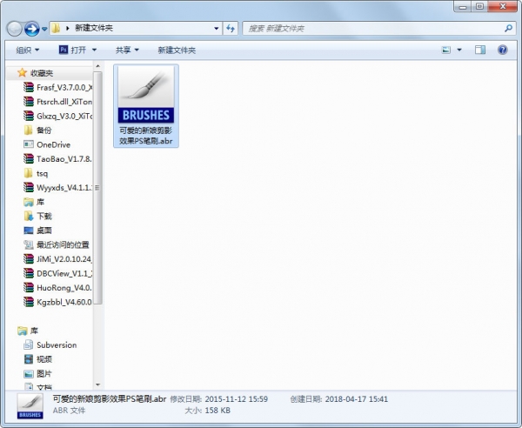Click the refresh button beside address bar
The image size is (522, 428).
[x=231, y=29]
